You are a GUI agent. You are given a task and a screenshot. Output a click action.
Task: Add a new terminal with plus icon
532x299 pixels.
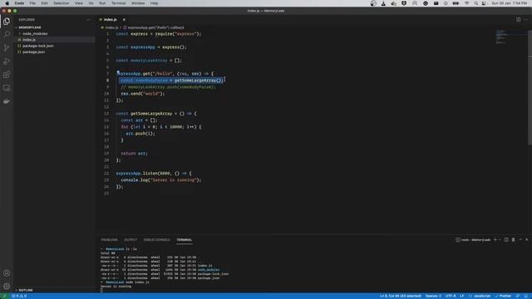[495, 240]
